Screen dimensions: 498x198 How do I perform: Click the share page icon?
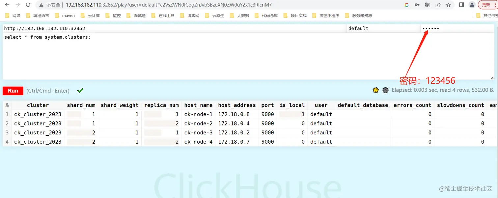point(438,5)
